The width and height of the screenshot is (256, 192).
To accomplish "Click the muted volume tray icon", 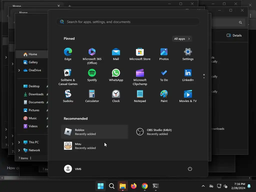I will [226, 186].
